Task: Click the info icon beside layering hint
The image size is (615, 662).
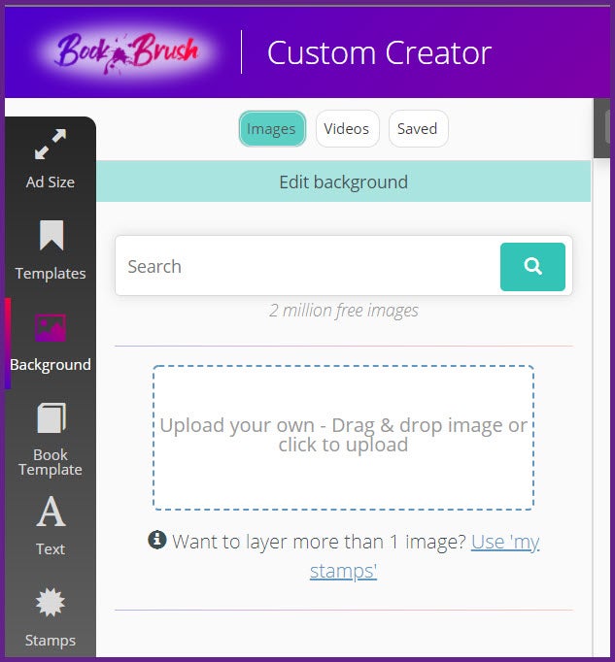Action: pos(157,540)
